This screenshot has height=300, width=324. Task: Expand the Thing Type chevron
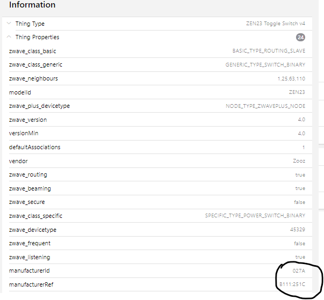[x=9, y=24]
